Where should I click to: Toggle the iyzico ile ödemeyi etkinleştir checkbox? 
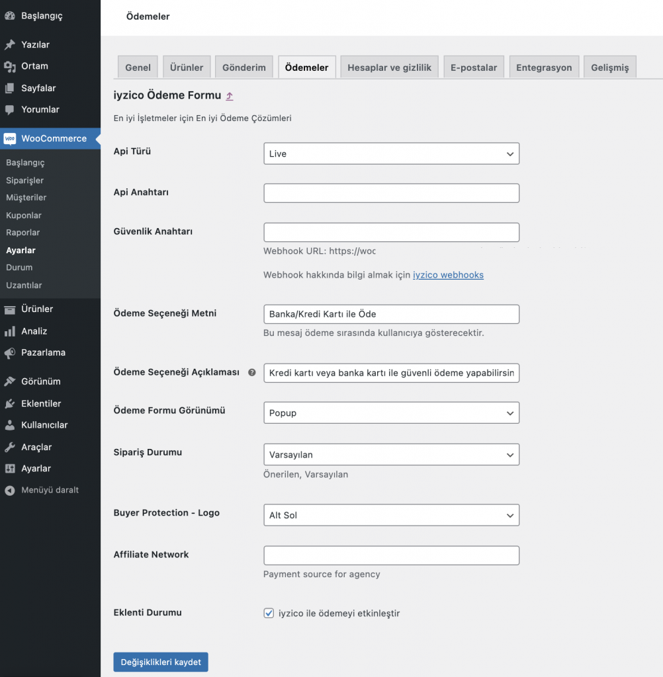(x=269, y=613)
